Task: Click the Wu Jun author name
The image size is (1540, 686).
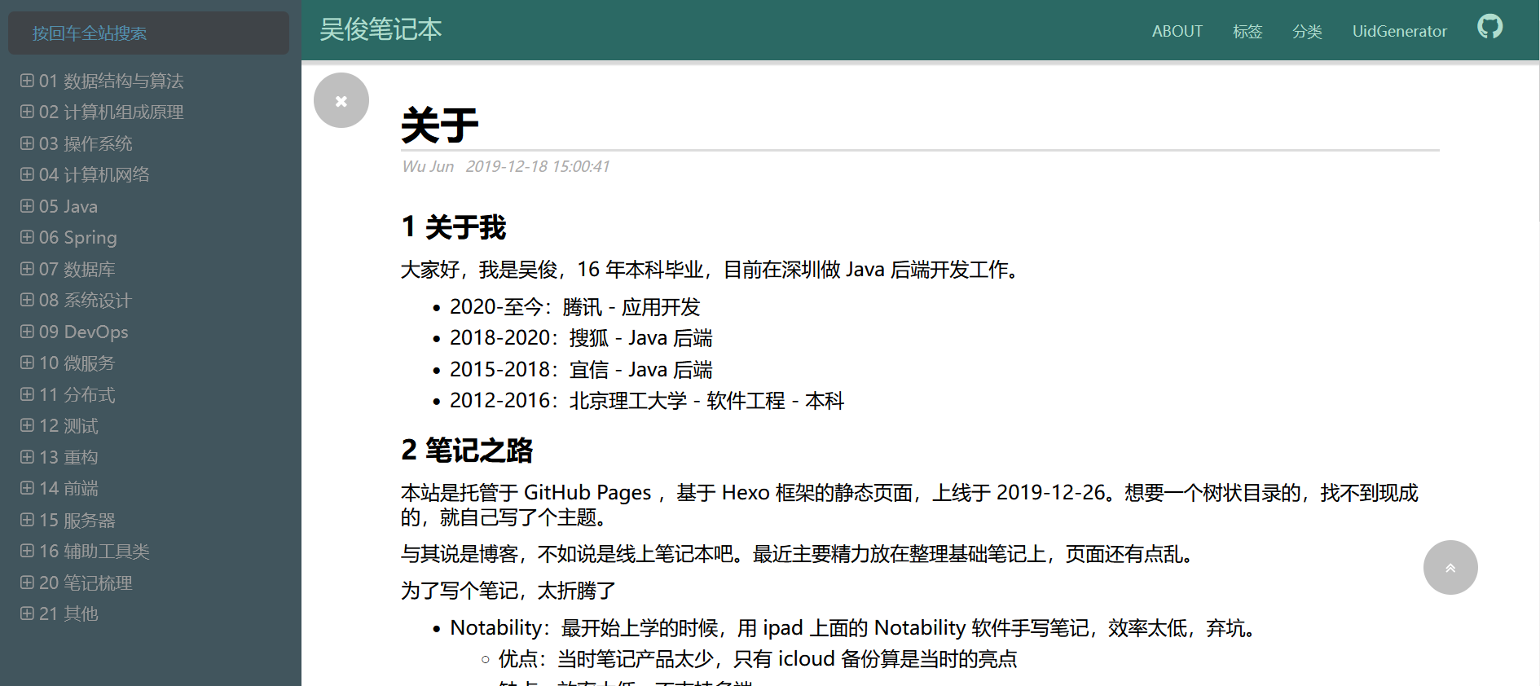Action: coord(428,166)
